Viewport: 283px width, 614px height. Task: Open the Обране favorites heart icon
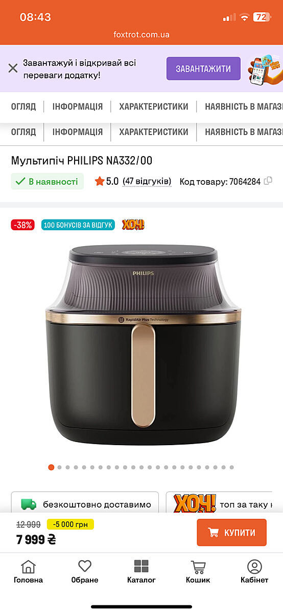pyautogui.click(x=85, y=572)
